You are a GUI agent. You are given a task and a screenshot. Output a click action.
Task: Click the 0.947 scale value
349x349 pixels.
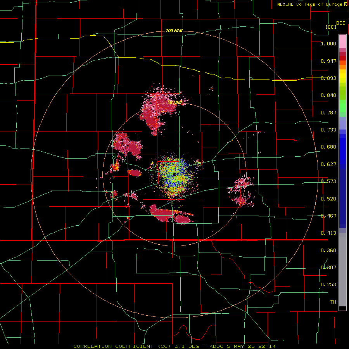[x=328, y=61]
